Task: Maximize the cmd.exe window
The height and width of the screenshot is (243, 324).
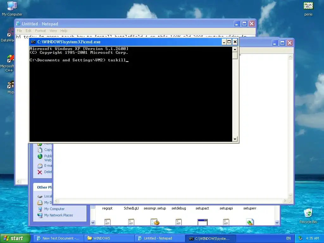Action: click(229, 42)
